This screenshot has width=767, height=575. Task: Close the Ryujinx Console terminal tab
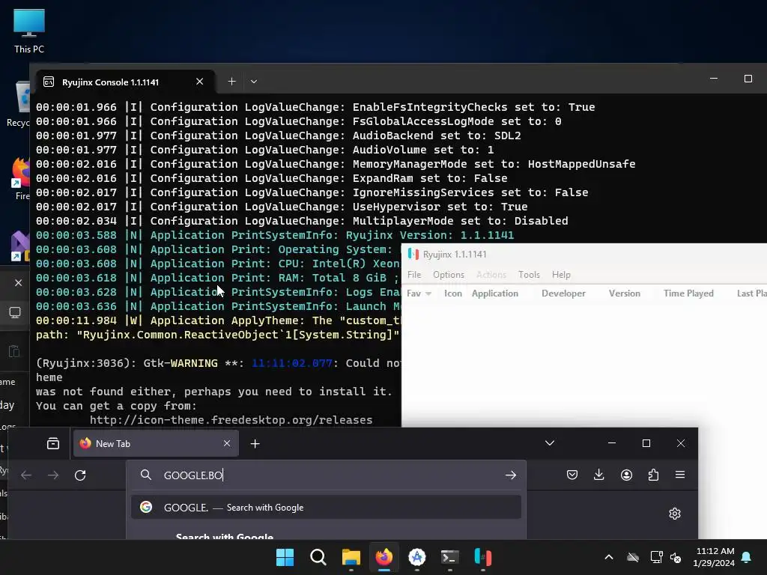(199, 82)
